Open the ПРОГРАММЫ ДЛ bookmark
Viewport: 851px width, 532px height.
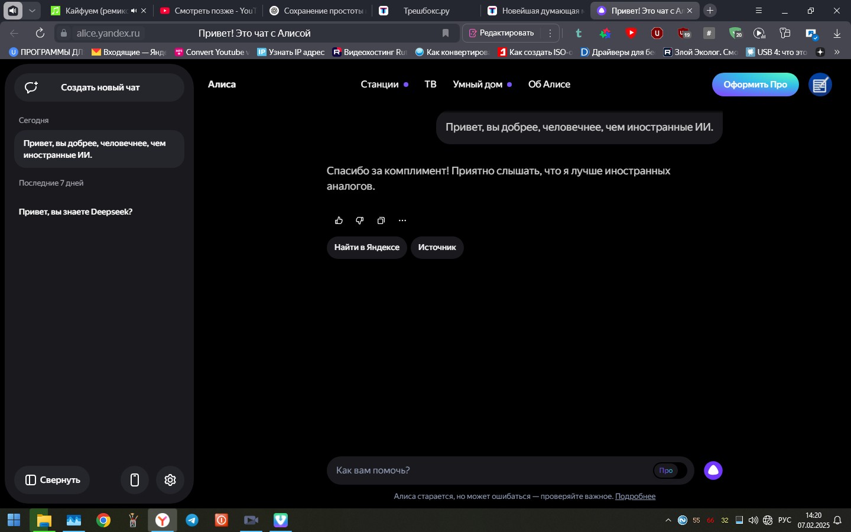[46, 52]
